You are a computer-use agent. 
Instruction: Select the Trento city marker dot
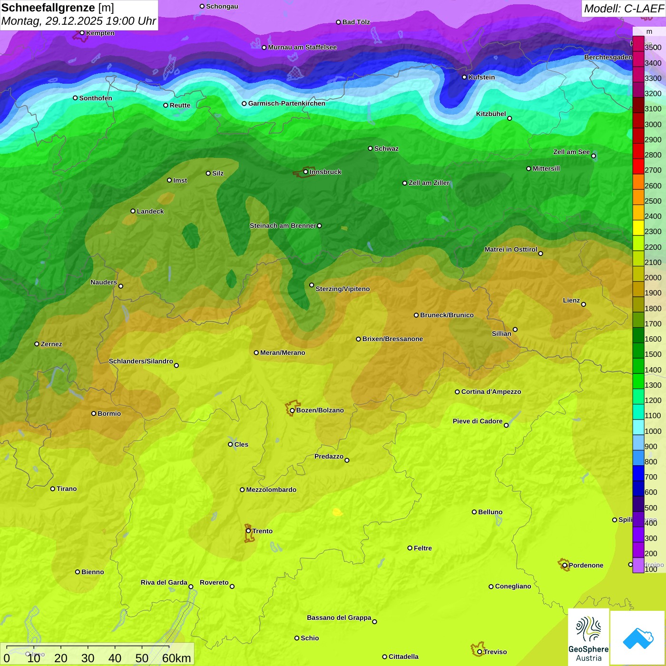coord(248,531)
